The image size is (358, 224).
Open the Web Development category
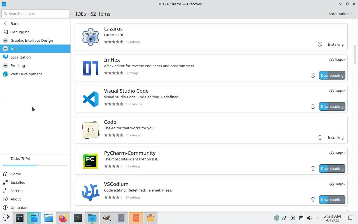point(35,74)
